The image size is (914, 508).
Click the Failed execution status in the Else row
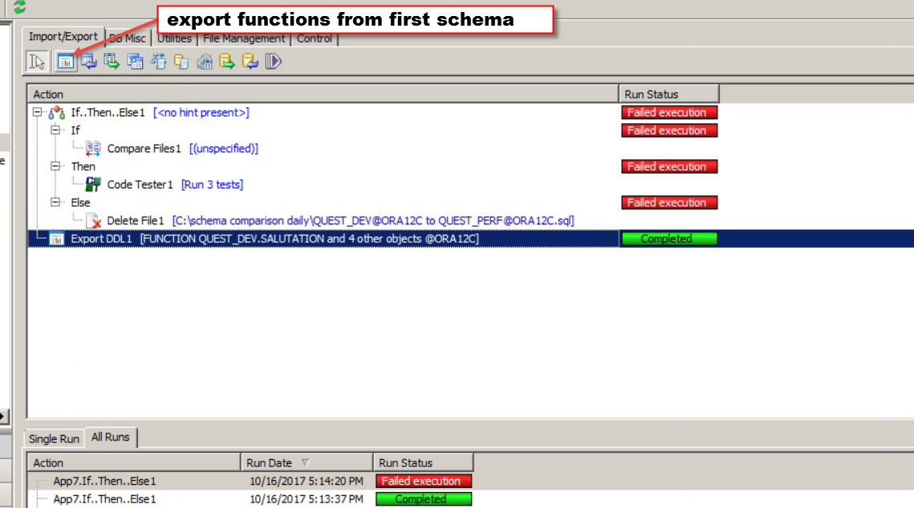pyautogui.click(x=669, y=203)
